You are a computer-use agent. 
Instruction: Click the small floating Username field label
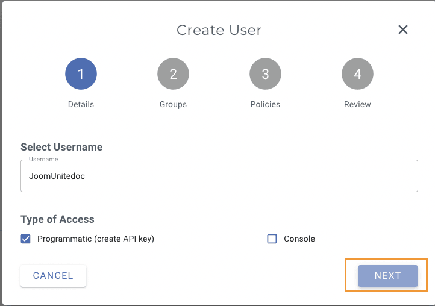(43, 160)
